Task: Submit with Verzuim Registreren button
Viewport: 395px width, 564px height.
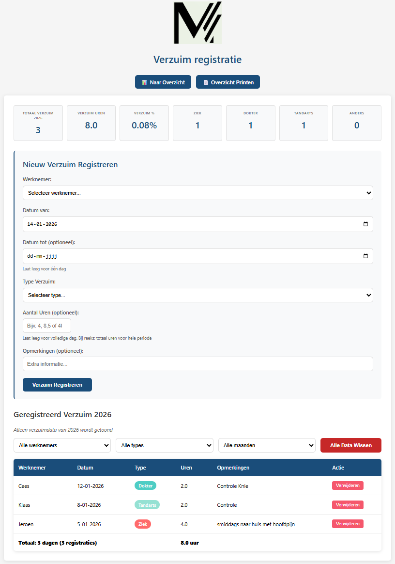Action: point(57,385)
